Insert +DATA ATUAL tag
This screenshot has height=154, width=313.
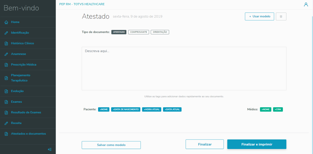pos(172,109)
